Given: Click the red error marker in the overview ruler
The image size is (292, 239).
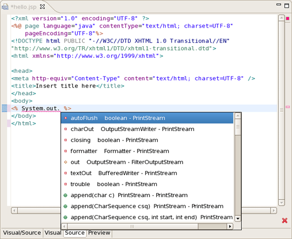Looking at the screenshot, I should [x=288, y=18].
